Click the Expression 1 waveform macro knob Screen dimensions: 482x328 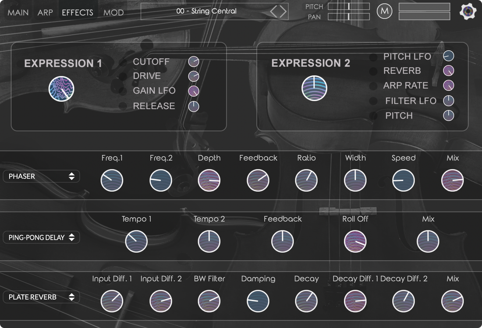(x=61, y=88)
